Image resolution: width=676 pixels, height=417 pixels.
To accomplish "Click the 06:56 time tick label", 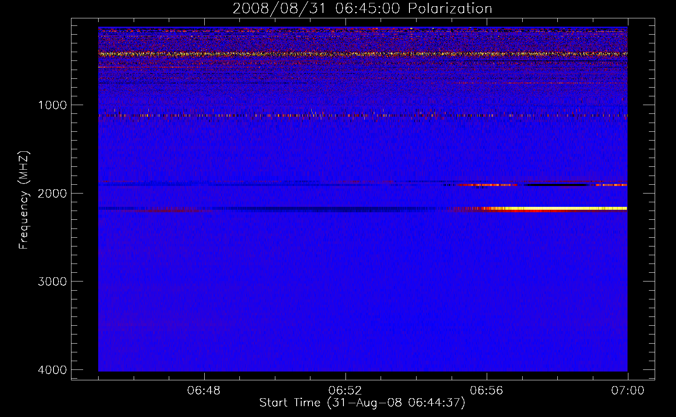I will coord(487,391).
